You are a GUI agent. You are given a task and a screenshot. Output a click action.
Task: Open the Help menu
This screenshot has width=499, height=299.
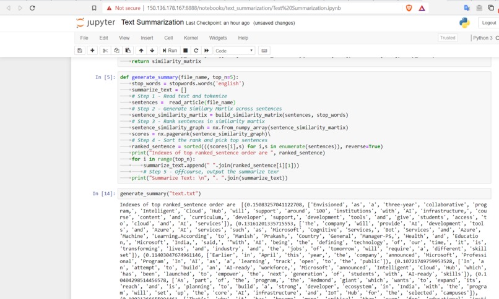click(x=243, y=38)
